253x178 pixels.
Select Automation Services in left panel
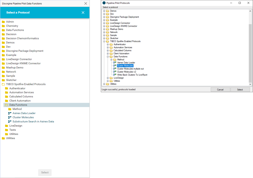click(22, 92)
